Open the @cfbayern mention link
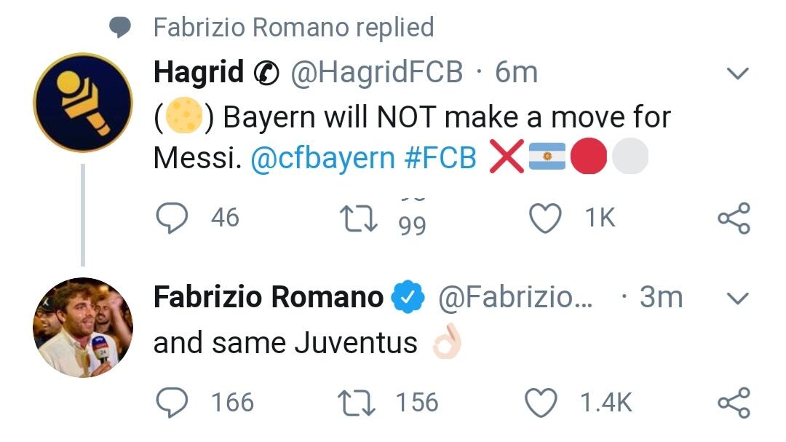Screen dimensions: 786x442 [324, 159]
